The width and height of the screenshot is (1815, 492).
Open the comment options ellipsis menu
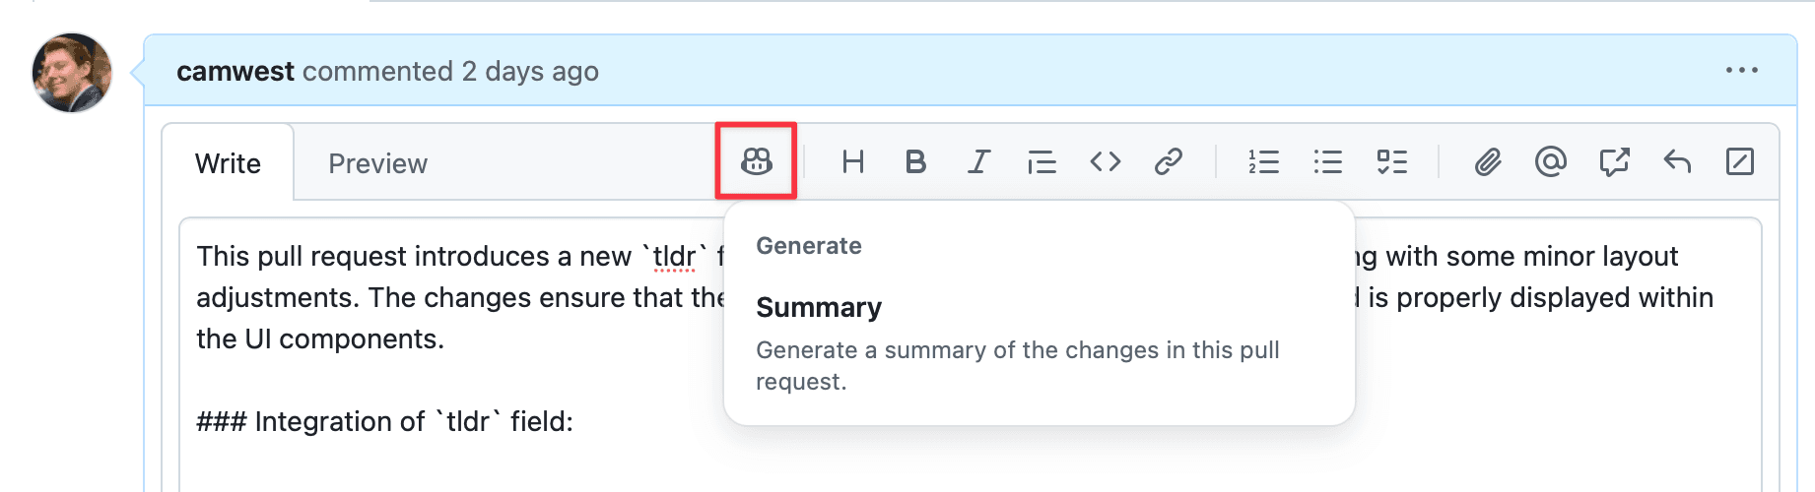[x=1741, y=71]
